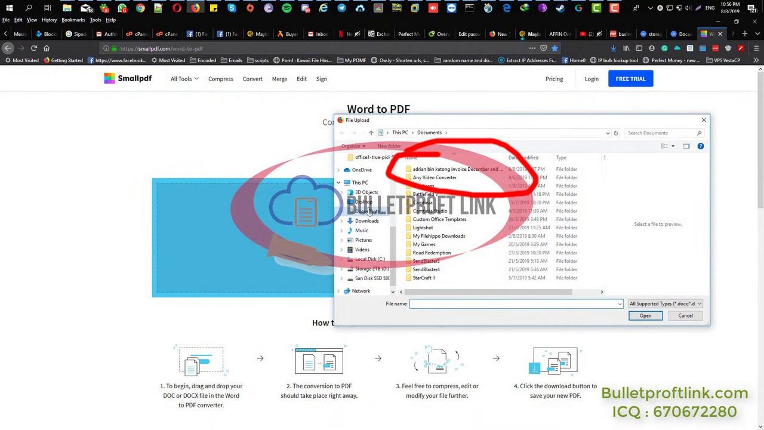Image resolution: width=764 pixels, height=430 pixels.
Task: Open Skype from the taskbar
Action: coord(232,8)
